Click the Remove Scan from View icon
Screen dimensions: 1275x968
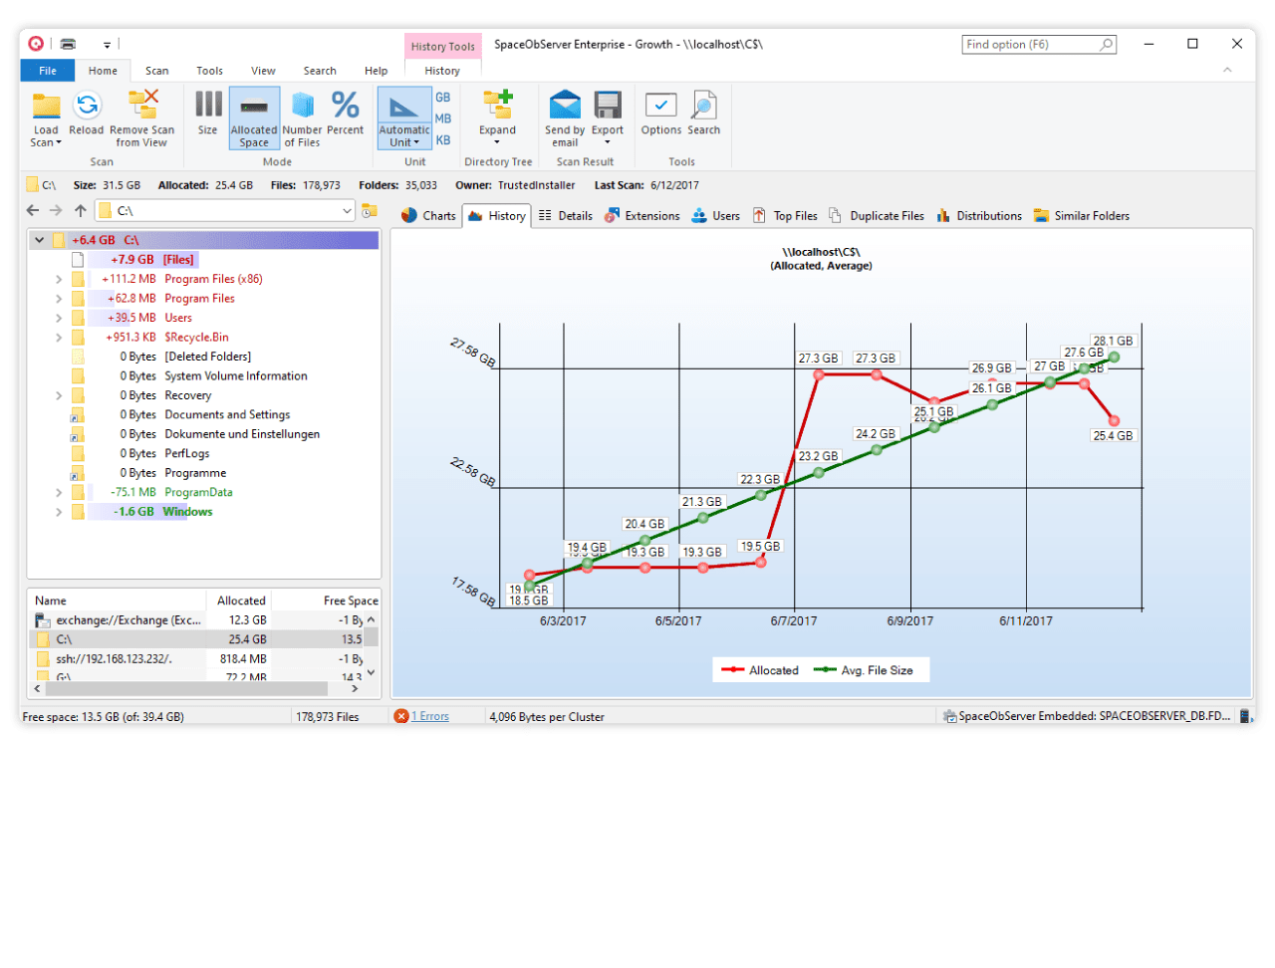pyautogui.click(x=141, y=117)
